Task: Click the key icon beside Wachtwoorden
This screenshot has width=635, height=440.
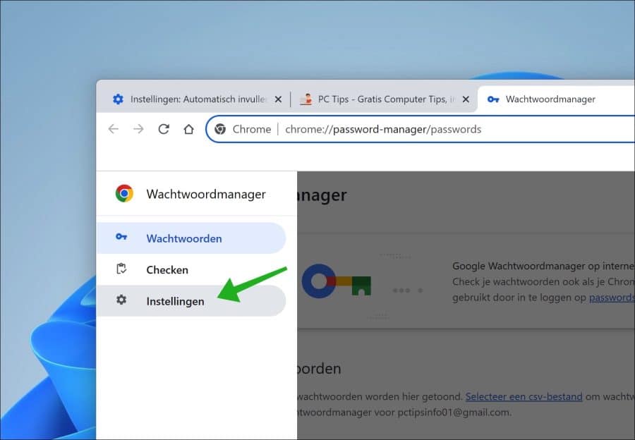Action: pyautogui.click(x=121, y=237)
